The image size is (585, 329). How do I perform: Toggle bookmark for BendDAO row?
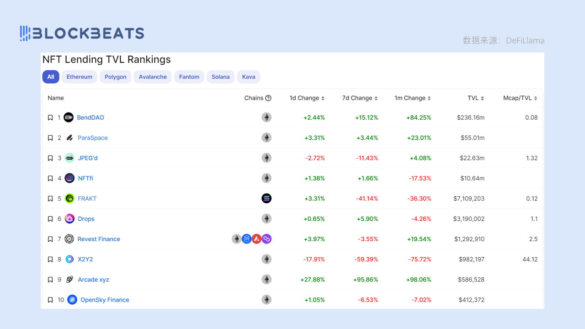(x=50, y=118)
